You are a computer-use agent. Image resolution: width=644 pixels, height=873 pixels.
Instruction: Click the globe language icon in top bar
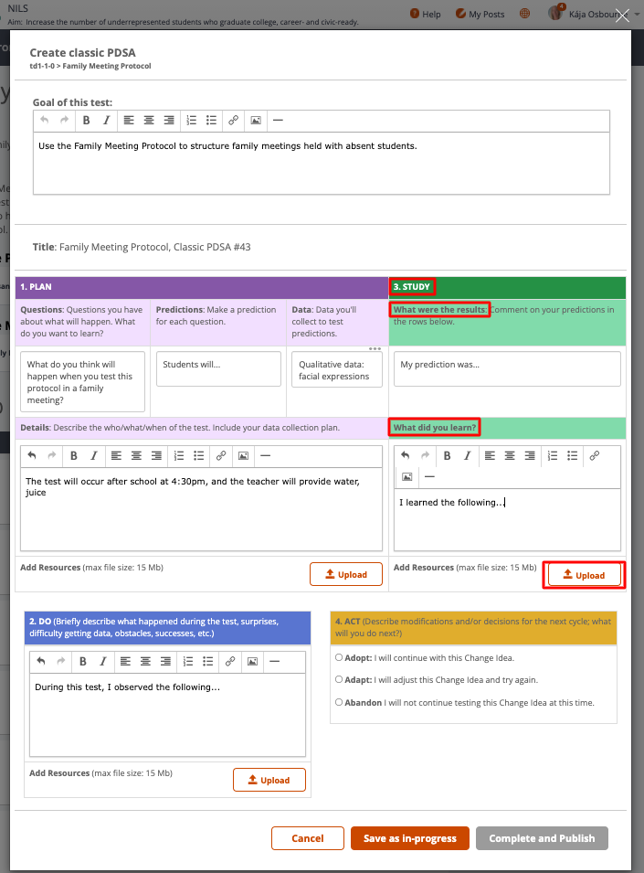click(524, 14)
